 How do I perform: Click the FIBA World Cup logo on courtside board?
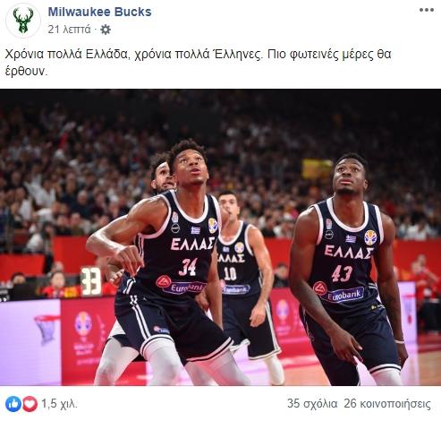83,323
